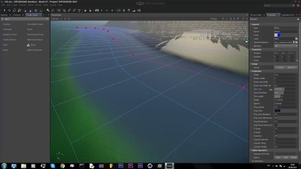This screenshot has height=169, width=301.
Task: Click the Width value field
Action: coord(286,75)
